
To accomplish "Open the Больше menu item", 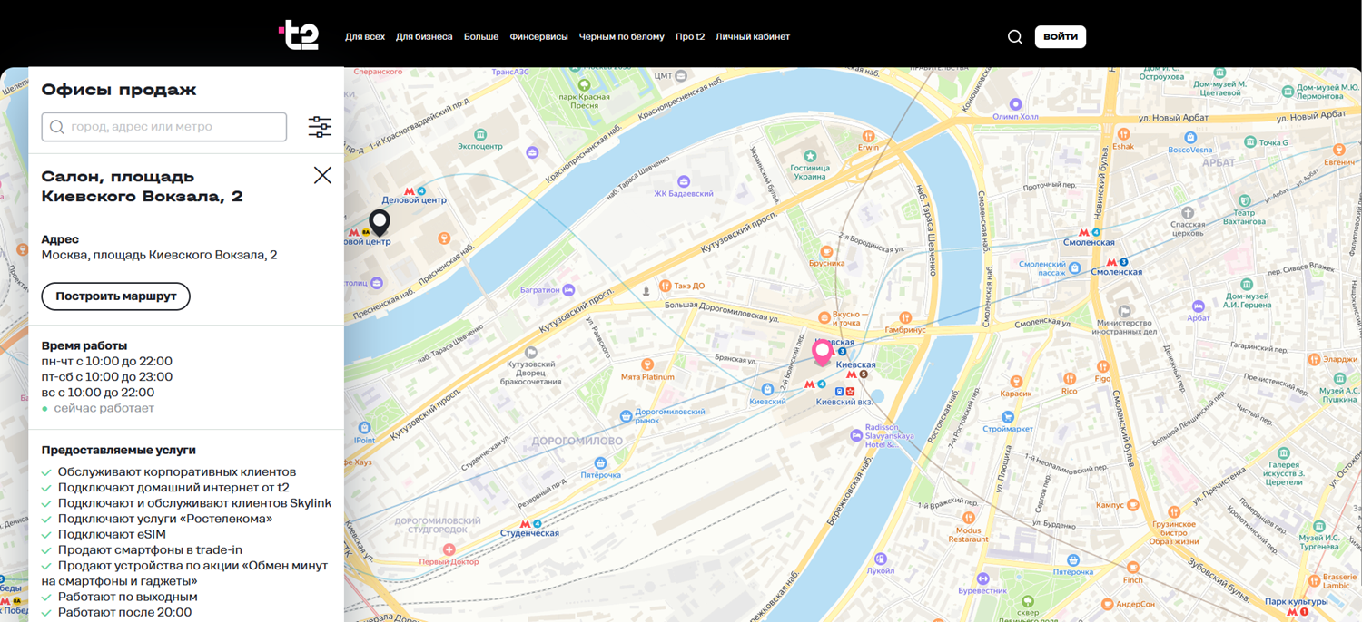I will pos(481,37).
